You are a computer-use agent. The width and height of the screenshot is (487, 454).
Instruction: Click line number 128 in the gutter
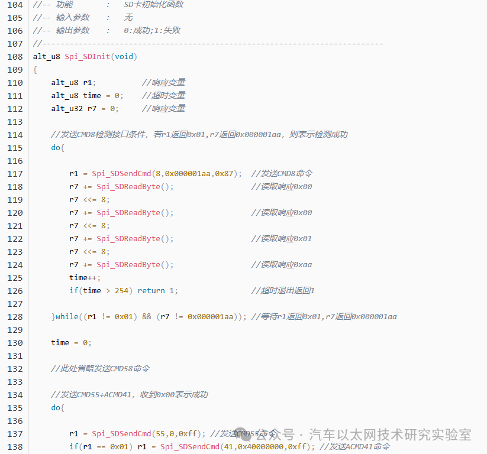point(15,317)
